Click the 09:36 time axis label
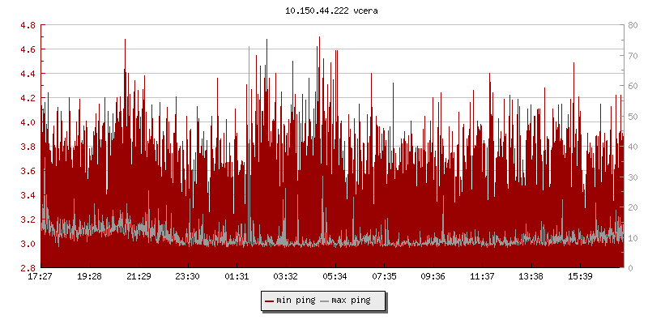648x324 pixels. point(433,277)
